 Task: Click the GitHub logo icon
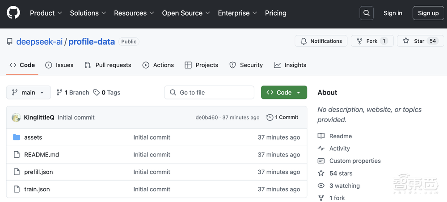click(x=13, y=13)
